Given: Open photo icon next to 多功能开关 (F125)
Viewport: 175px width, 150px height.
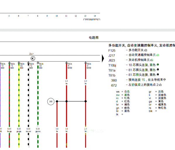Looking at the screenshot, I should [146, 50].
